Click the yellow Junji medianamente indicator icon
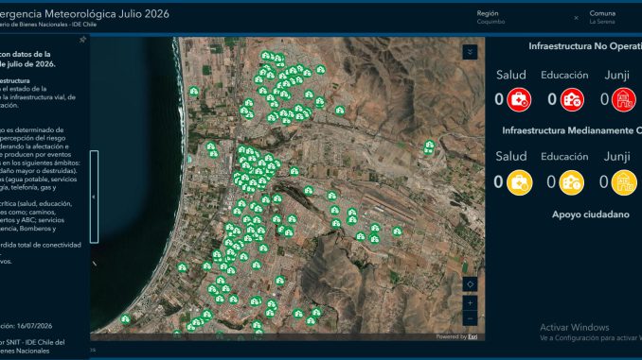The width and height of the screenshot is (642, 360). pos(624,182)
